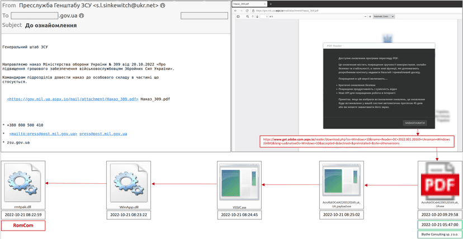Click the browser back arrow

pos(235,11)
